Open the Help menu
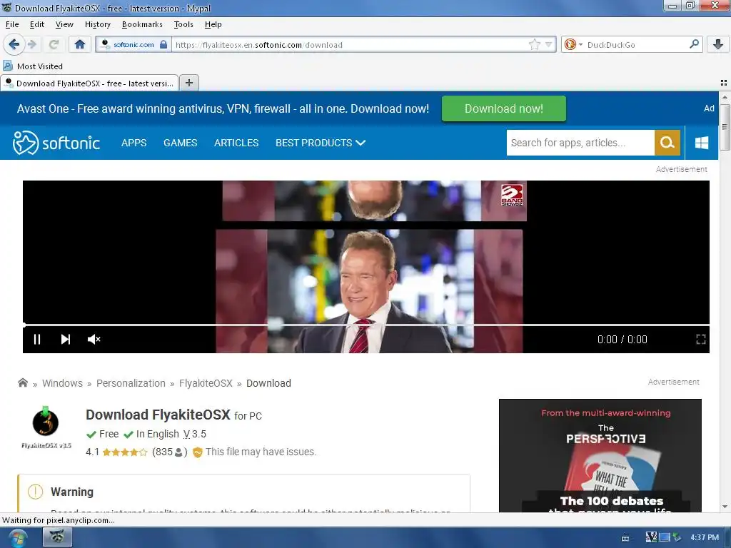This screenshot has height=548, width=731. click(213, 24)
